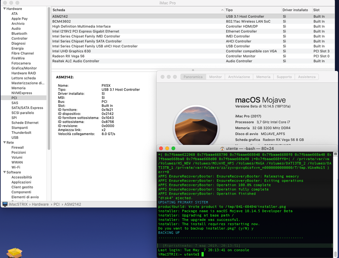Collapse the Hardware section in sidebar
339x258 pixels.
[4, 9]
